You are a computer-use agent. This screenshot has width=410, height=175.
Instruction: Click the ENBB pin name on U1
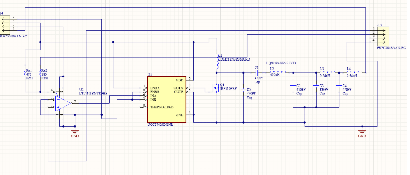pyautogui.click(x=155, y=92)
